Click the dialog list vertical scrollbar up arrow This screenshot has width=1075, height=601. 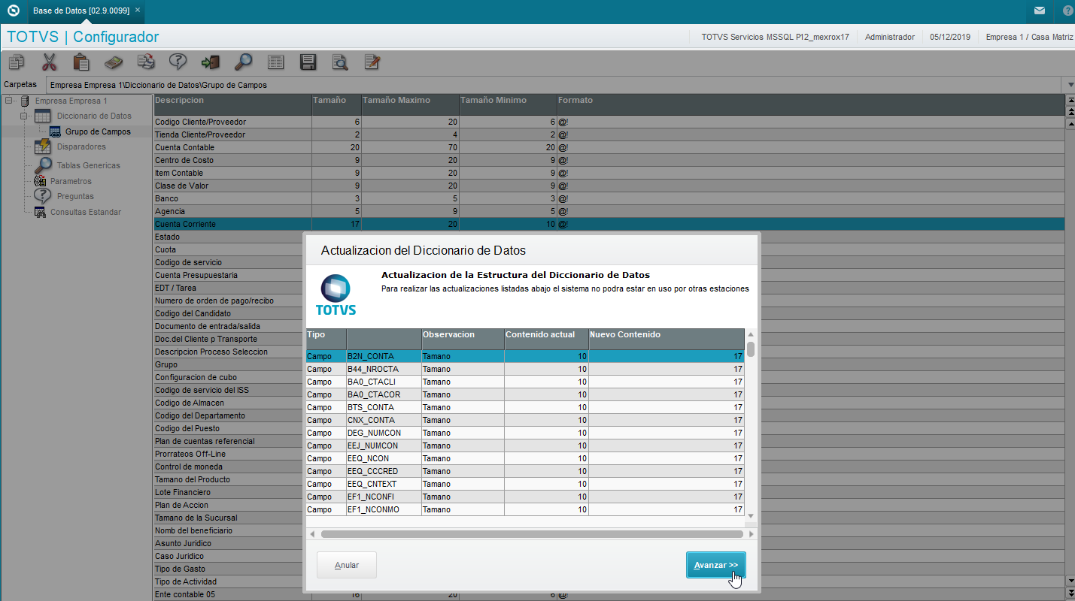point(750,334)
